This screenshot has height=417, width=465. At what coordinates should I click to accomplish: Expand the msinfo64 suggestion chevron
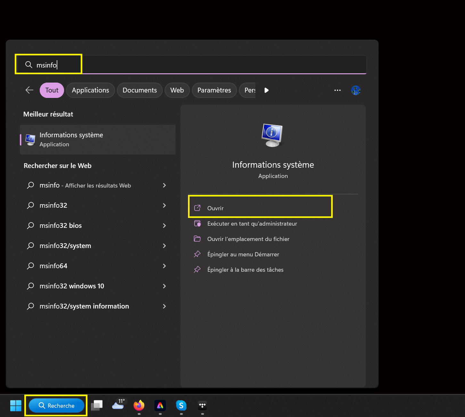[164, 266]
